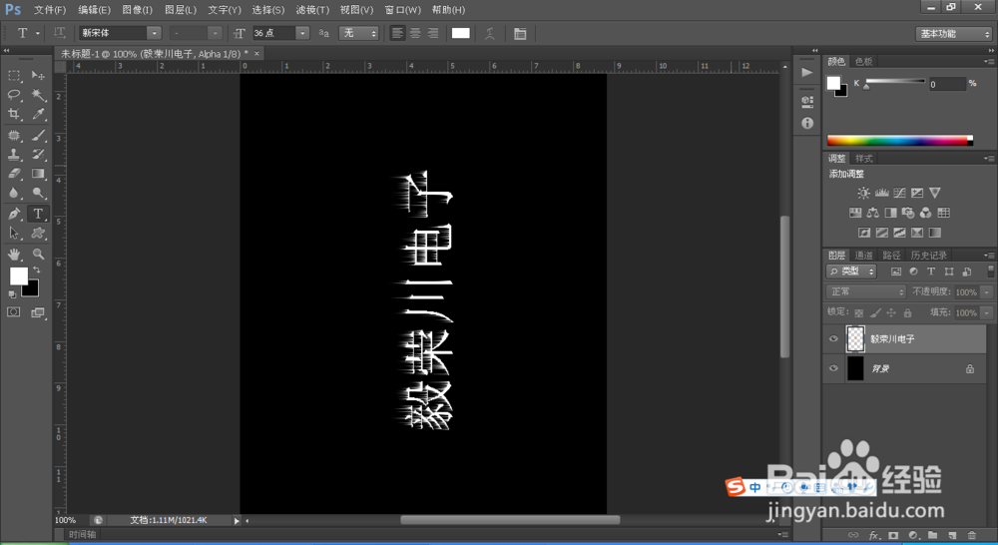The width and height of the screenshot is (998, 545).
Task: Open the 滤镜(T) menu
Action: tap(312, 10)
